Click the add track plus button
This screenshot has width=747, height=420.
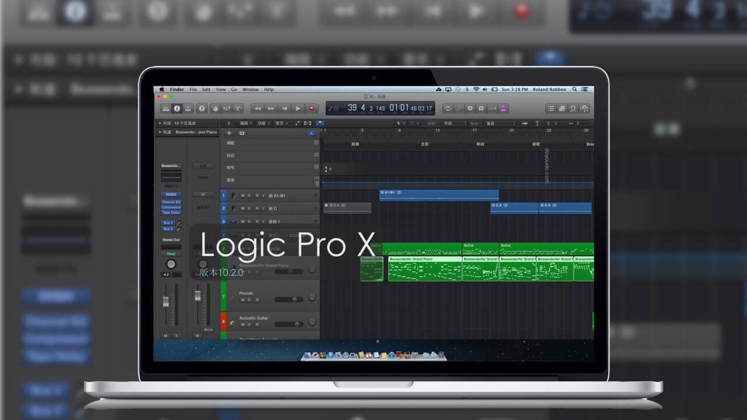tap(229, 133)
